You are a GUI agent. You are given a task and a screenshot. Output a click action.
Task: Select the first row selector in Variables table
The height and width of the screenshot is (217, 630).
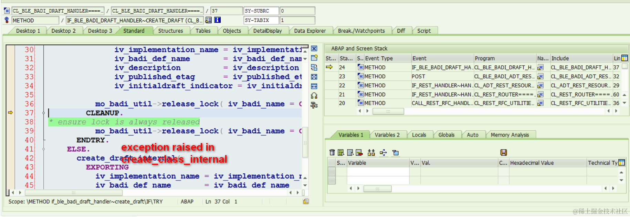point(332,171)
